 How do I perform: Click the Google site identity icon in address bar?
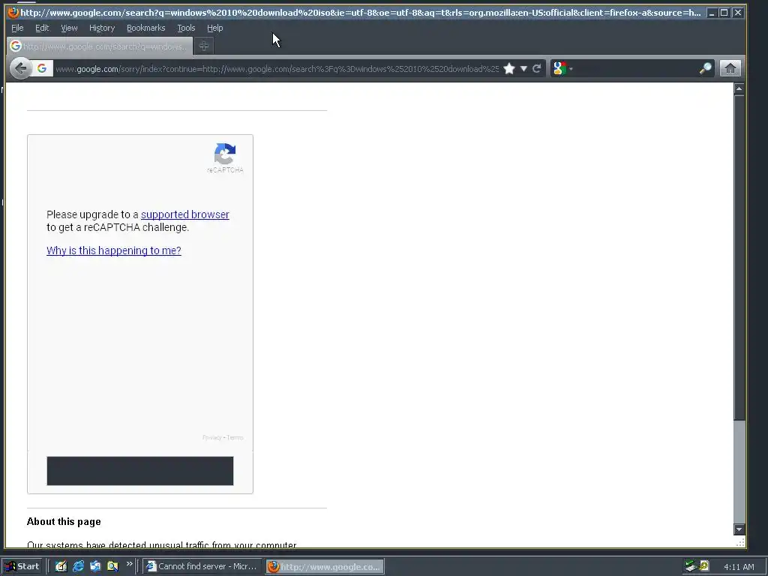tap(42, 68)
